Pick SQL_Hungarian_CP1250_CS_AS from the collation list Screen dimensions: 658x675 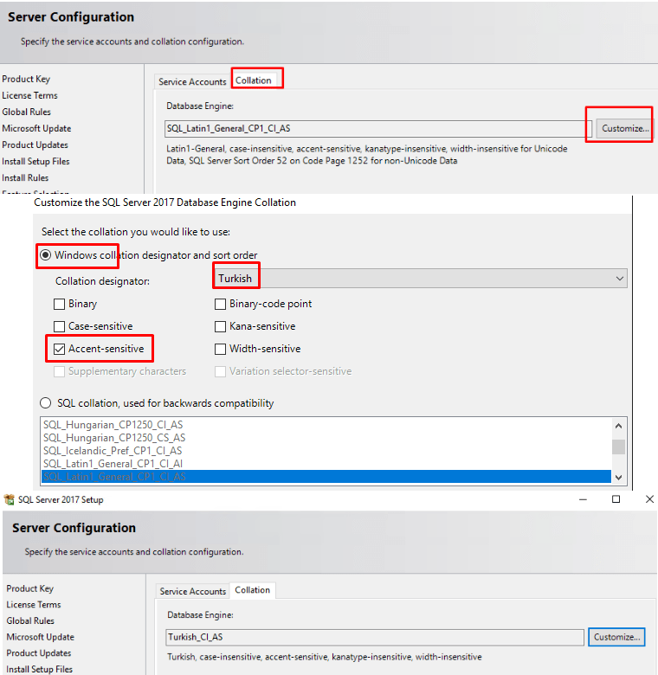113,438
